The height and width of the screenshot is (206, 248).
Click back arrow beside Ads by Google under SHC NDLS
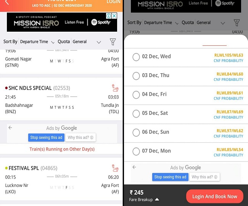10,128
